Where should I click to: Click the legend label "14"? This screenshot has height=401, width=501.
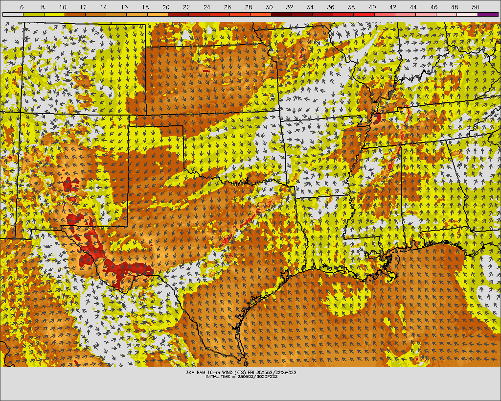(104, 7)
